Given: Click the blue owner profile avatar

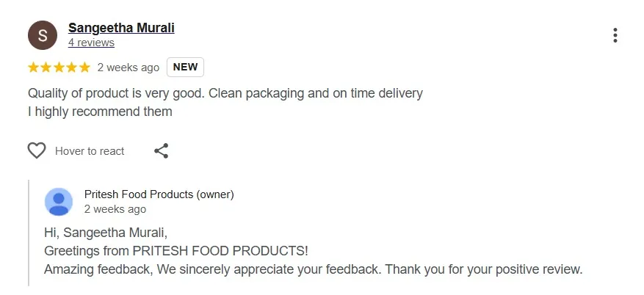Looking at the screenshot, I should coord(59,202).
